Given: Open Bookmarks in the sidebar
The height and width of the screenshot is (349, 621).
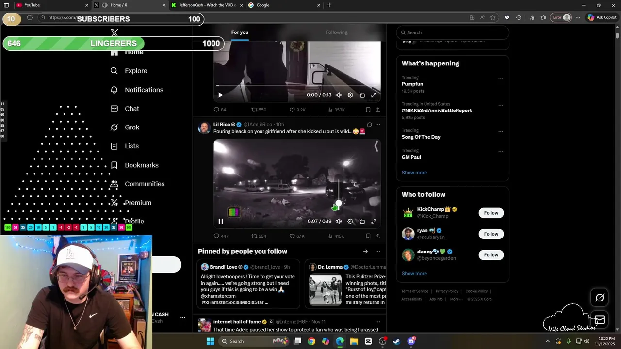Looking at the screenshot, I should click(134, 165).
